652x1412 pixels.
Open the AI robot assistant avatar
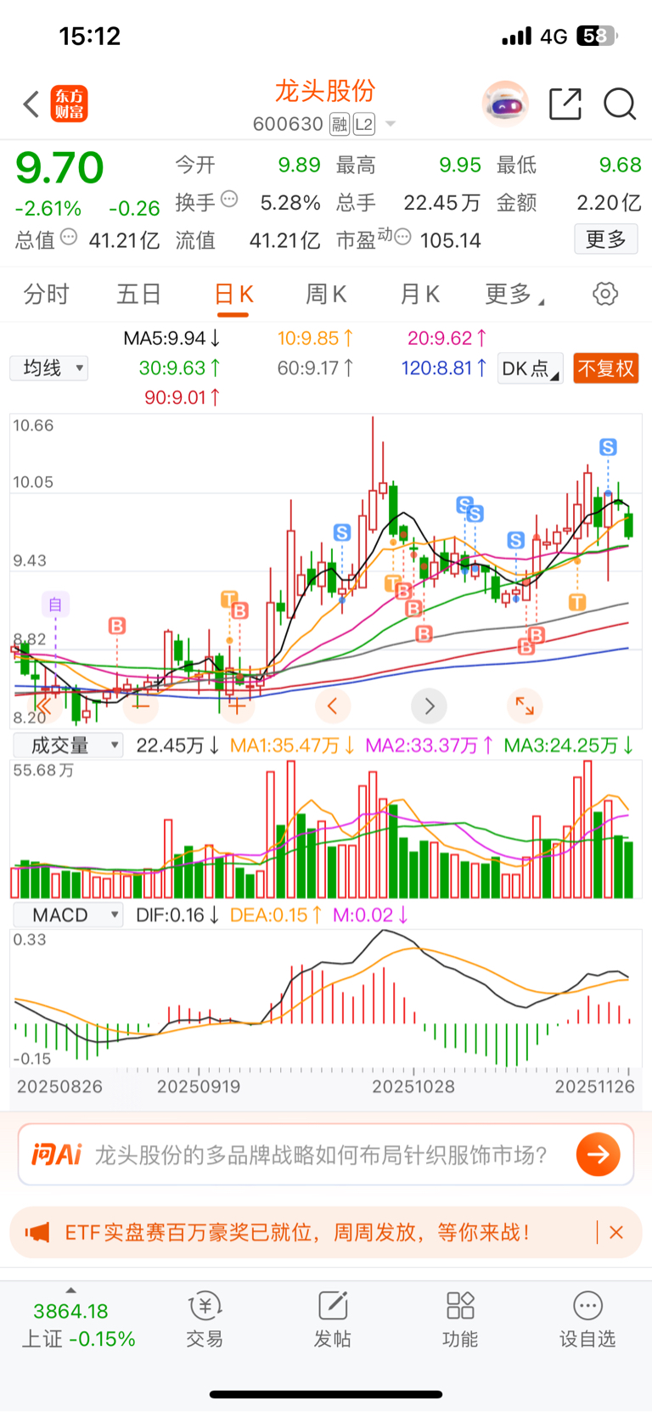click(x=505, y=104)
